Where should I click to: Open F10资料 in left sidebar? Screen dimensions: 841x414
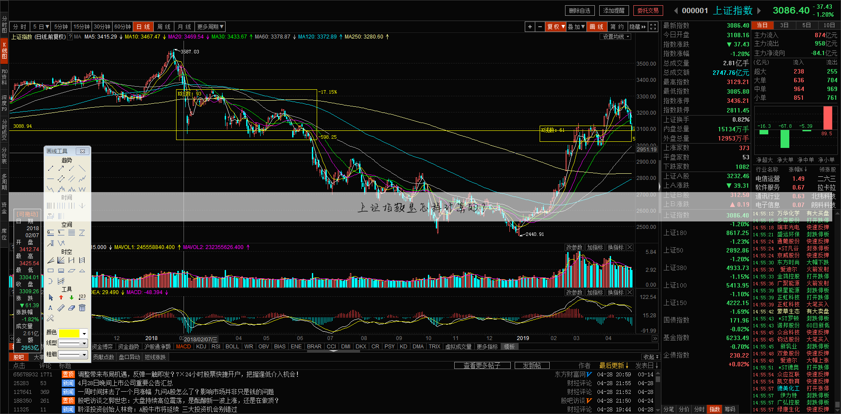(4, 77)
